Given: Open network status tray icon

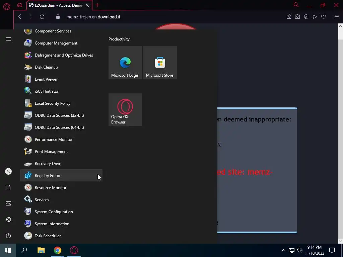Looking at the screenshot, I should (292, 250).
